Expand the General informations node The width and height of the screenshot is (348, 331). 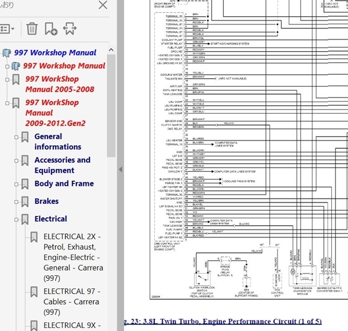click(16, 137)
